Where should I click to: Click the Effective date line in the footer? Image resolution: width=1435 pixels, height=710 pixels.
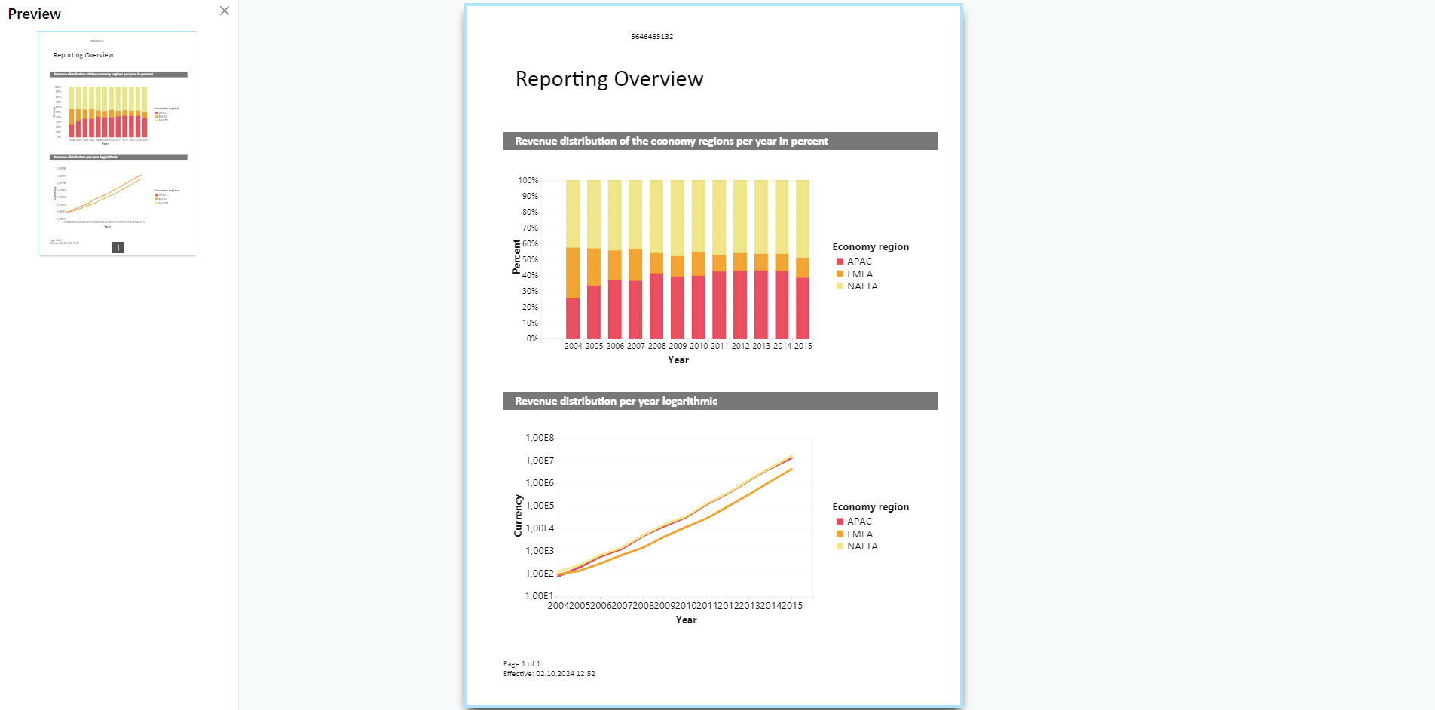coord(549,674)
